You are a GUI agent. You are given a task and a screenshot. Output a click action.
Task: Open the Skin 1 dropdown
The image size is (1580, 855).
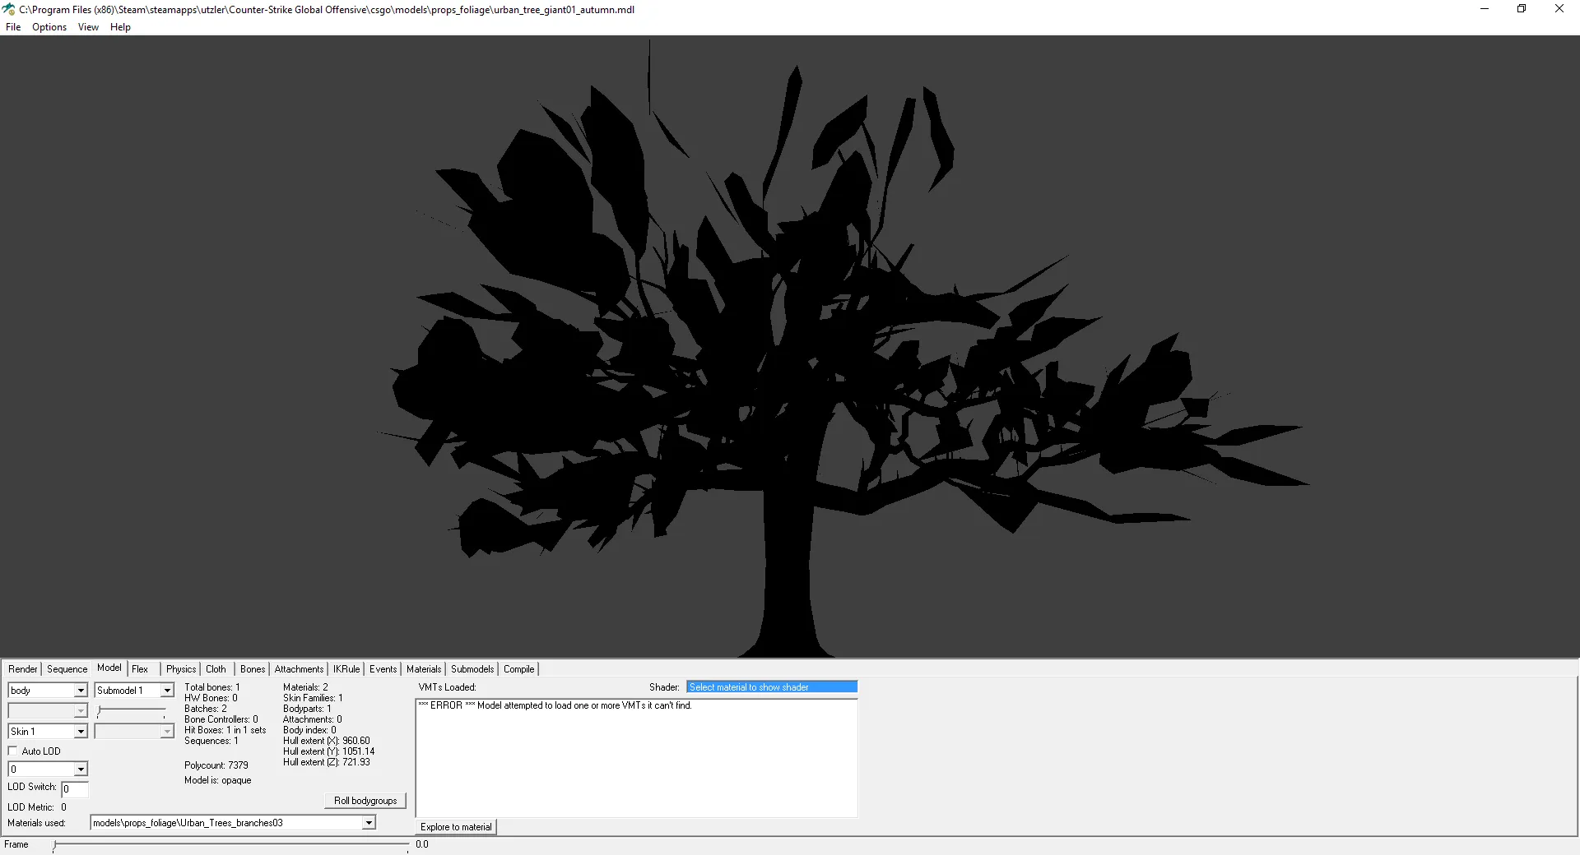pyautogui.click(x=48, y=732)
